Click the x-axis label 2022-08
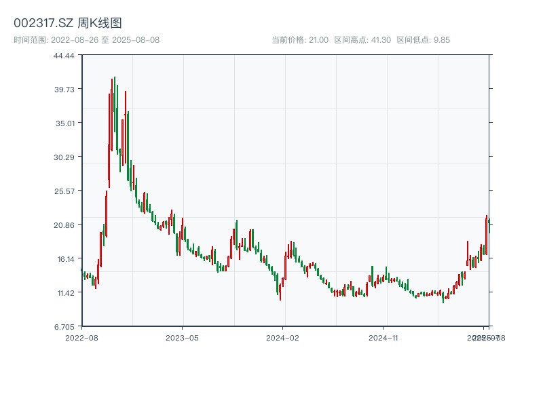Viewport: 543px width, 407px height. click(x=82, y=336)
